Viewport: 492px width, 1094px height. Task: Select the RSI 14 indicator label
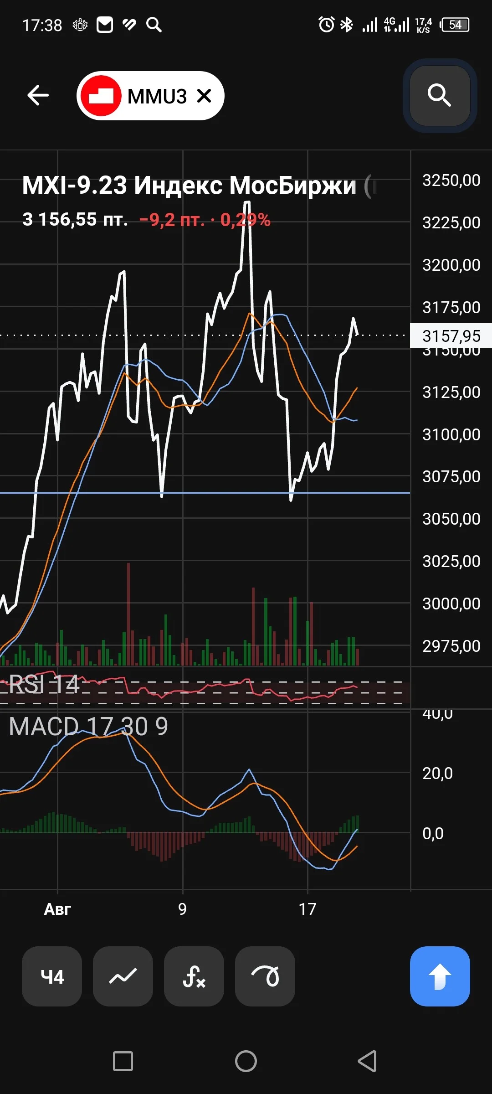tap(44, 684)
